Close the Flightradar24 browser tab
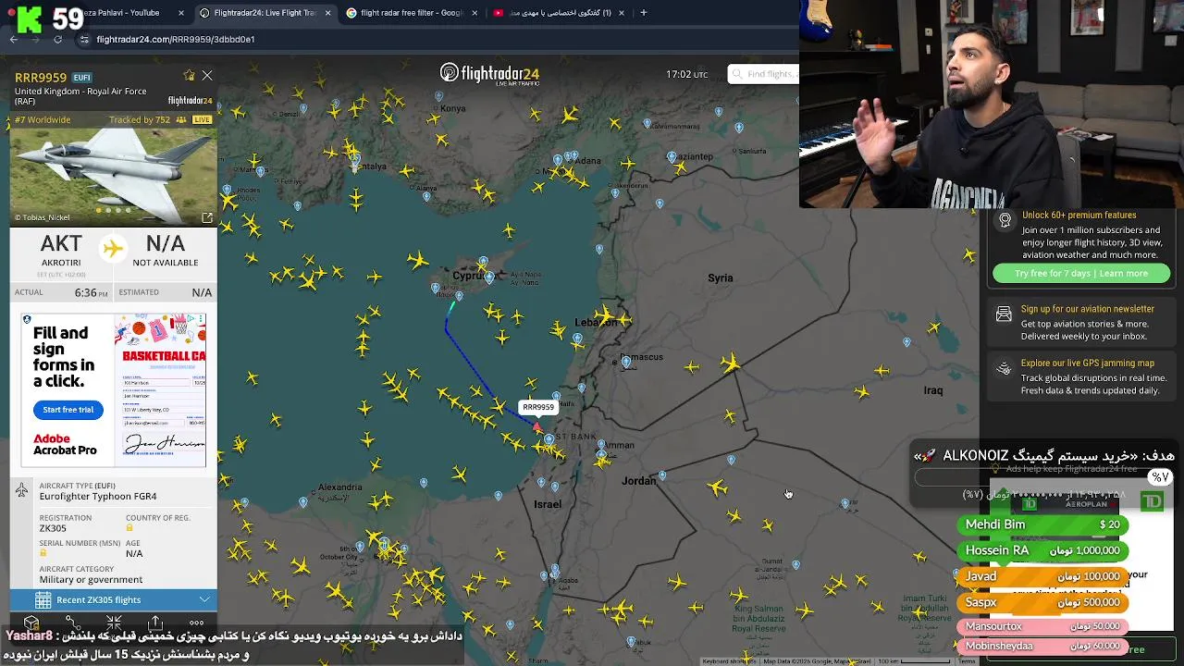1184x666 pixels. pos(327,13)
